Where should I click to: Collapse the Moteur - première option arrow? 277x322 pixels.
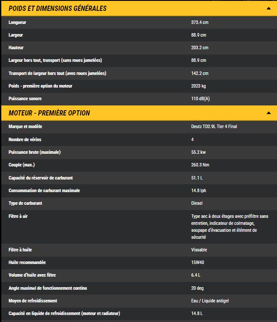(269, 113)
